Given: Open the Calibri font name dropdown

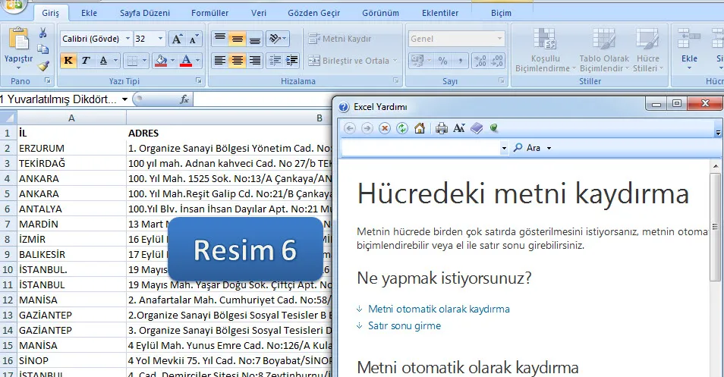Looking at the screenshot, I should click(x=127, y=39).
